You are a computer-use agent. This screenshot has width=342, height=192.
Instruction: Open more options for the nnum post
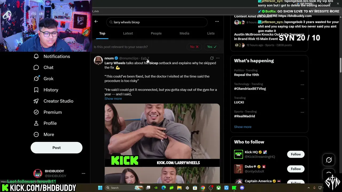coord(218,58)
